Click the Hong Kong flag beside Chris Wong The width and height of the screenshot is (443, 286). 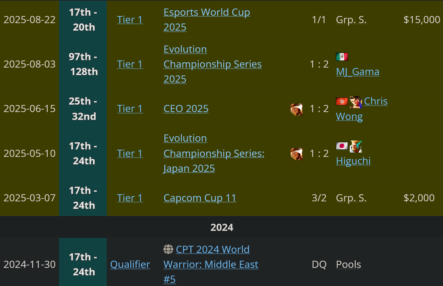(x=342, y=101)
